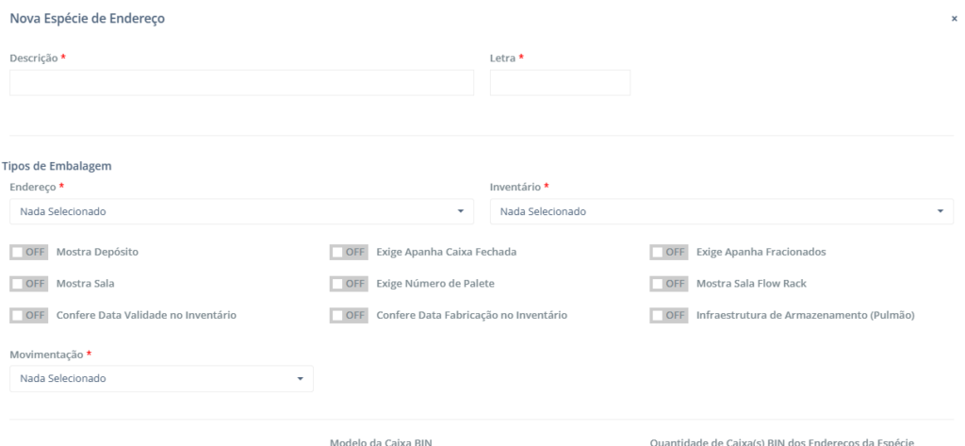
Task: Open the Movimentação dropdown
Action: 161,379
